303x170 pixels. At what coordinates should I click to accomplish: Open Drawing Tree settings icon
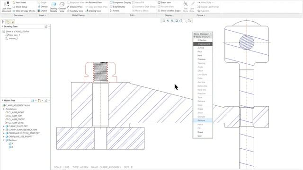point(46,26)
